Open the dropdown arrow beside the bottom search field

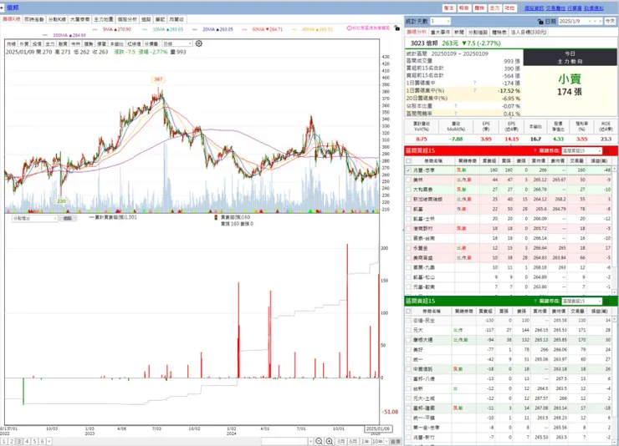coord(310,441)
